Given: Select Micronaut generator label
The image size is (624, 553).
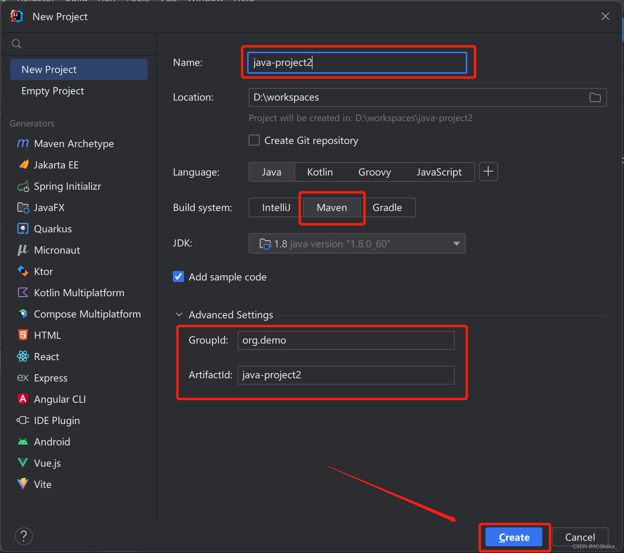Looking at the screenshot, I should tap(57, 250).
